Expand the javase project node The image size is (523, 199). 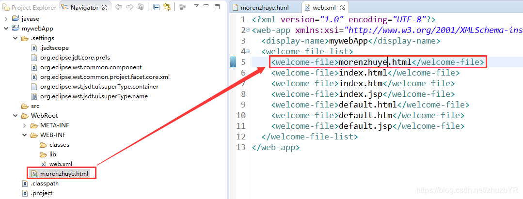click(6, 19)
